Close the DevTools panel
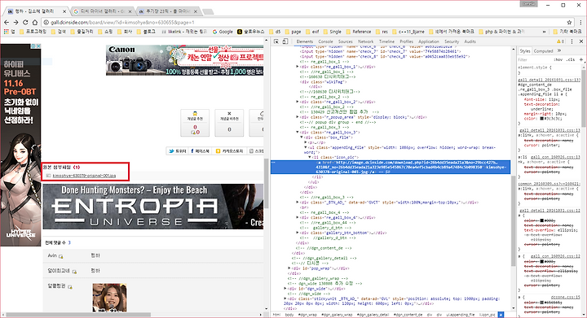Image resolution: width=587 pixels, height=318 pixels. click(x=581, y=41)
